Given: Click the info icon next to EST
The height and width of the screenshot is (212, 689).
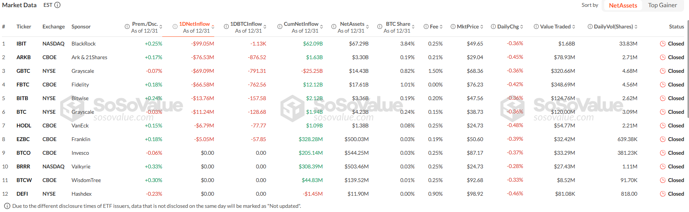Looking at the screenshot, I should click(57, 5).
